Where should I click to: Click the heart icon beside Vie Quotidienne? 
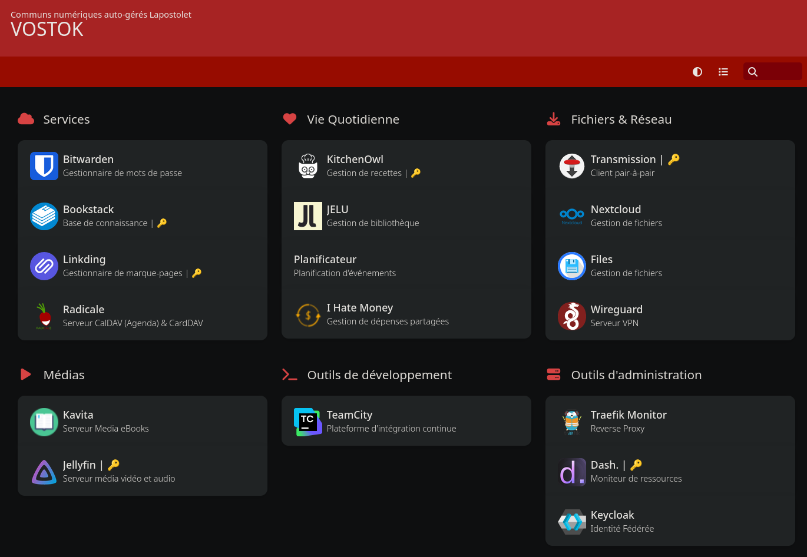click(x=290, y=119)
